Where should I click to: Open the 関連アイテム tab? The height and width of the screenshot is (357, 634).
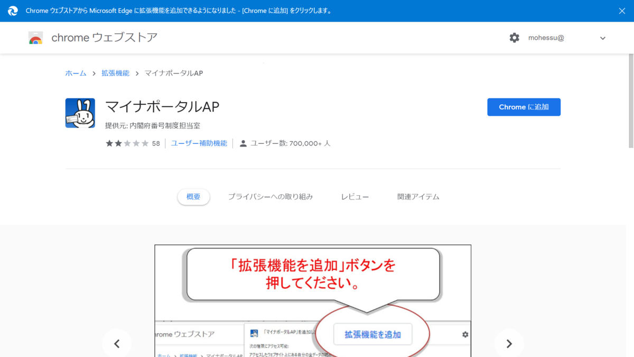418,197
